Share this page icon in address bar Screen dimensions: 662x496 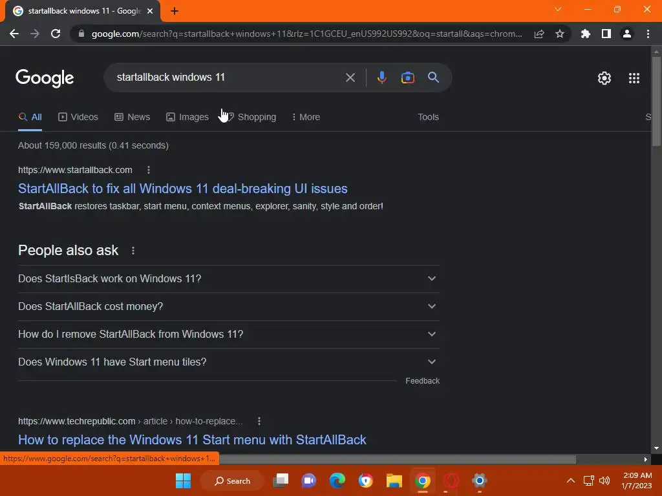click(x=539, y=34)
